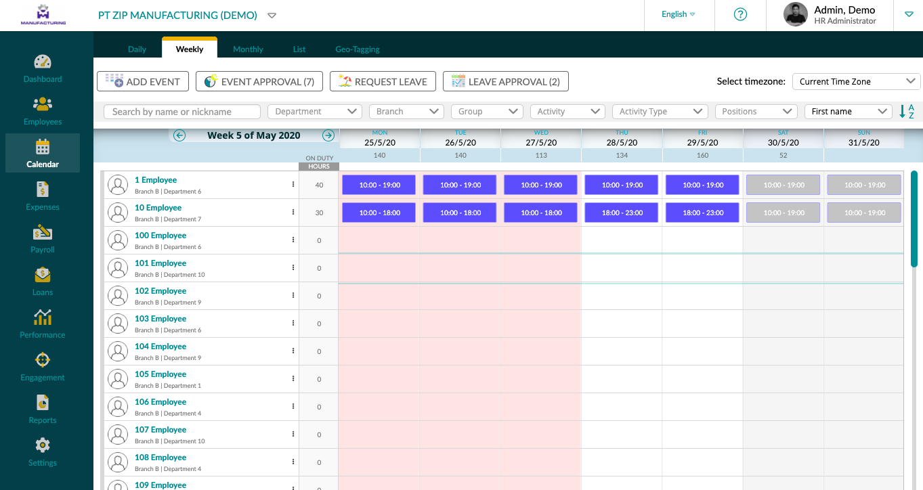Open the Dashboard gauge icon in sidebar
The height and width of the screenshot is (490, 923).
pyautogui.click(x=43, y=62)
